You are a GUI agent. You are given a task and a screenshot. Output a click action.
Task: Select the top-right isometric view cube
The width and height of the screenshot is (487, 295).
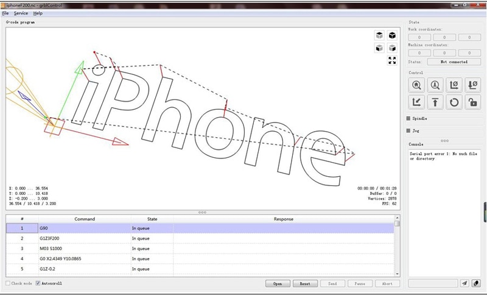click(x=392, y=35)
